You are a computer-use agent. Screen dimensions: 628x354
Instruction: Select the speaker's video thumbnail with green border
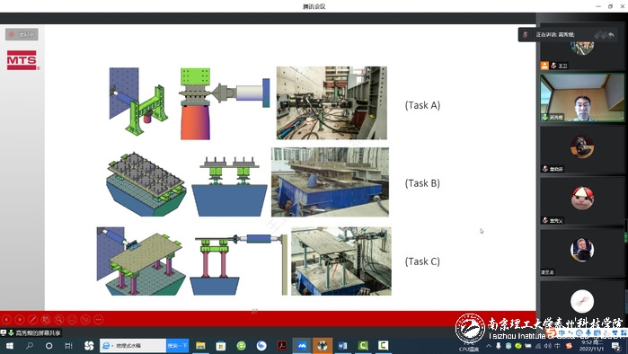[x=582, y=97]
